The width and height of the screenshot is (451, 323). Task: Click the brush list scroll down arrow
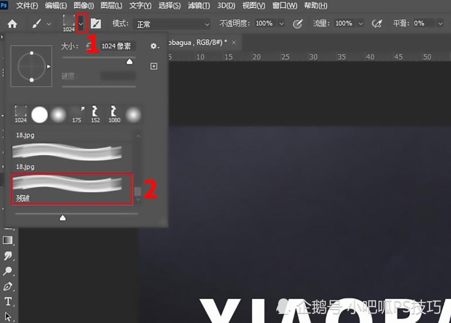click(x=138, y=199)
